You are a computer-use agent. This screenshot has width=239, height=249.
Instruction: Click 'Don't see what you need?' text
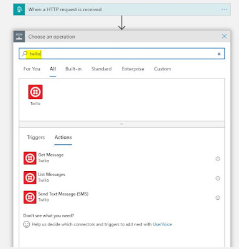[x=49, y=215]
